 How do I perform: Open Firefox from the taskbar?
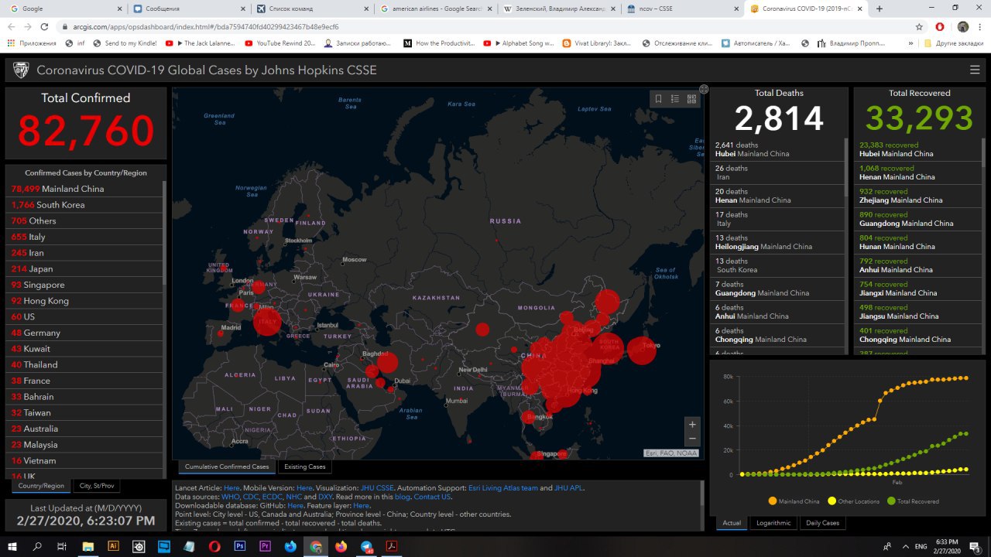(341, 546)
